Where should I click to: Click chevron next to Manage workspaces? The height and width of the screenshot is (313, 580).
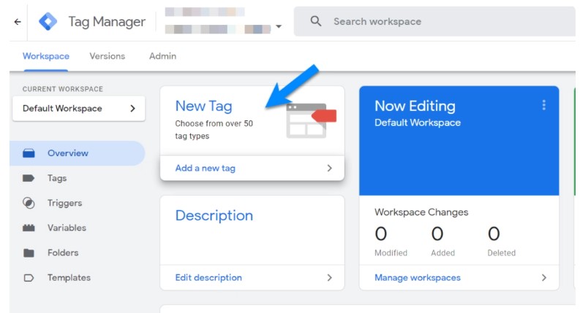point(544,277)
